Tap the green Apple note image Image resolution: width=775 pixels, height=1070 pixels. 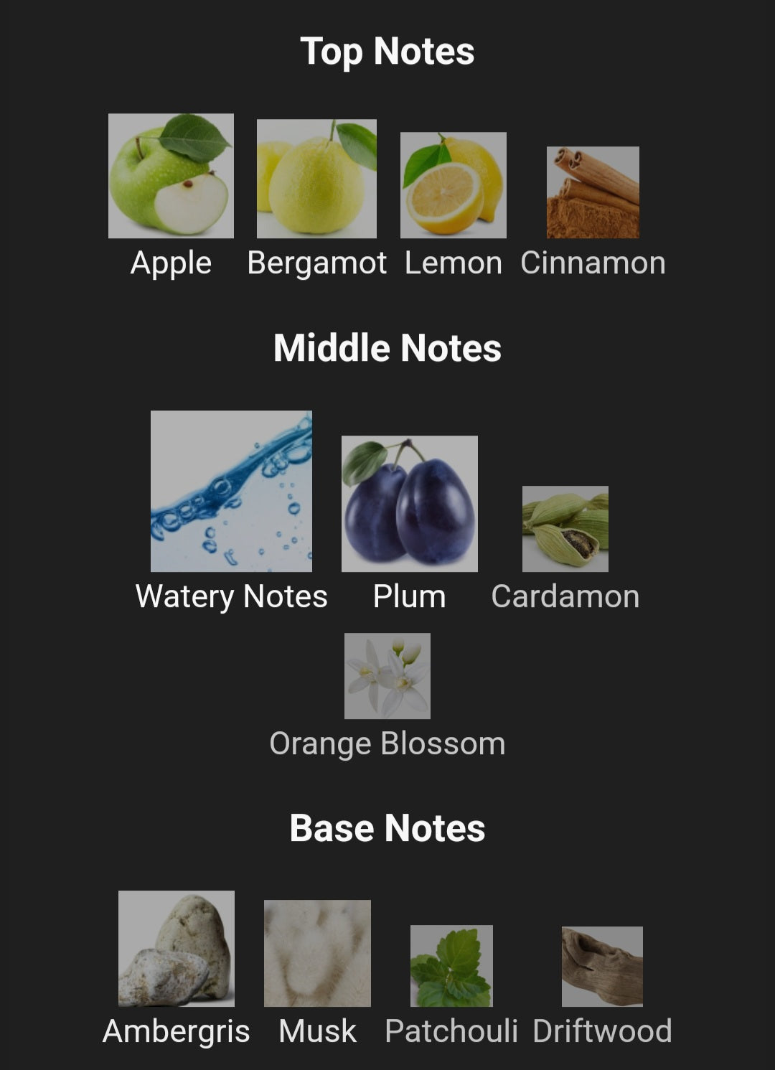171,176
